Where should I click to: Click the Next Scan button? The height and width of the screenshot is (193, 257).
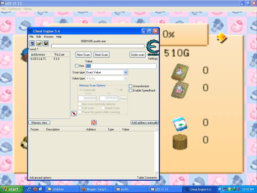(x=101, y=55)
